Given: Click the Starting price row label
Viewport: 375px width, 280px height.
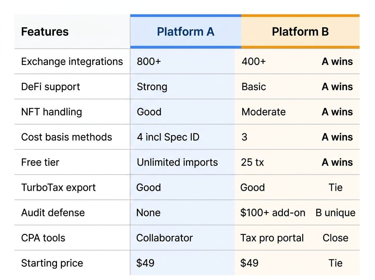Looking at the screenshot, I should tap(52, 263).
